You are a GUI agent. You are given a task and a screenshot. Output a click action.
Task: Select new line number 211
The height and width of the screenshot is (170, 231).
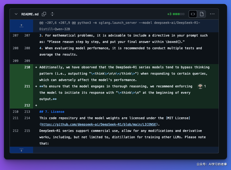coord(27,86)
